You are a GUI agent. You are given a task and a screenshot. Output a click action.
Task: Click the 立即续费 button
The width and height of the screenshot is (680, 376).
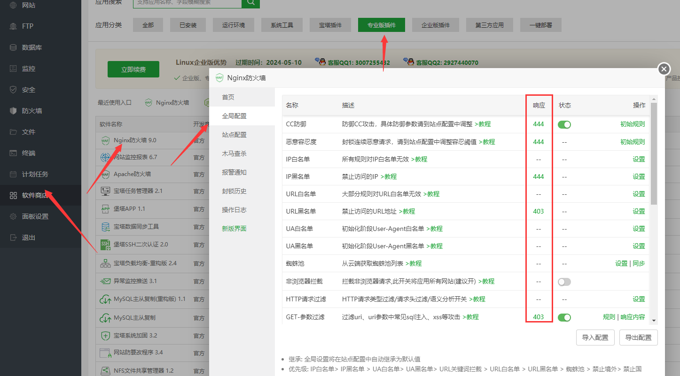pos(133,69)
